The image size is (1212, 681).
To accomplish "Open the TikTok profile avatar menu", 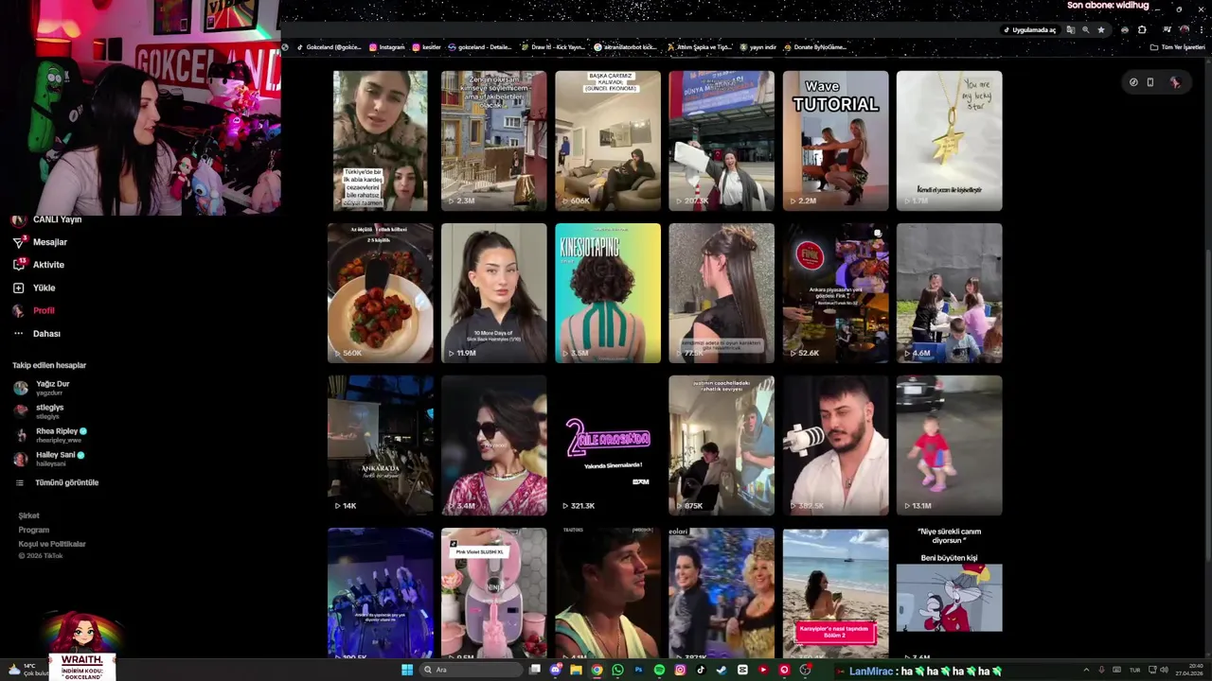I will (1175, 82).
